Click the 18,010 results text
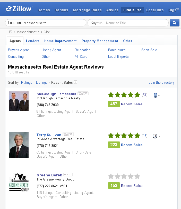 [19, 72]
